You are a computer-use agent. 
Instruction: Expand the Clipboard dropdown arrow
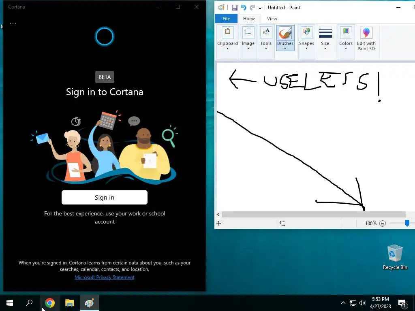(x=228, y=49)
